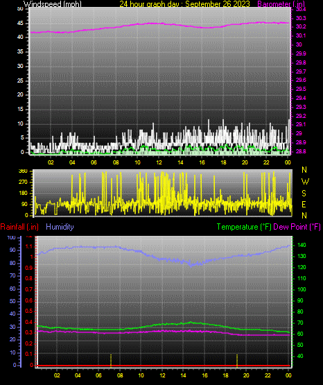Click the 45 windspeed scale value
This screenshot has height=385, width=323.
(x=20, y=24)
